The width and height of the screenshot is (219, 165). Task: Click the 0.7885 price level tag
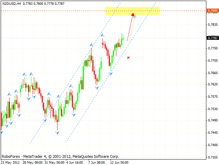[212, 11]
